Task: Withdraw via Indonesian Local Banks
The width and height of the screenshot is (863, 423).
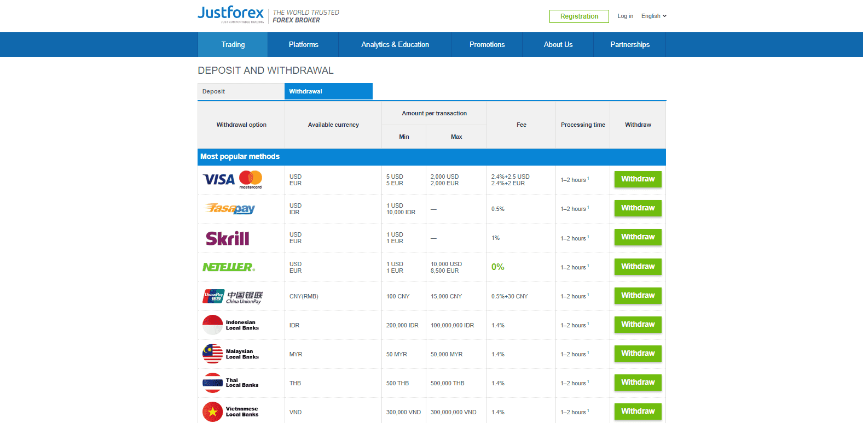Action: (638, 325)
